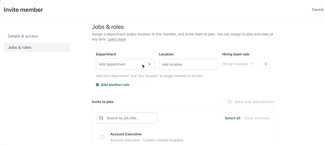325x145 pixels.
Task: Click the Hiring manager chevron arrow
Action: coord(252,64)
